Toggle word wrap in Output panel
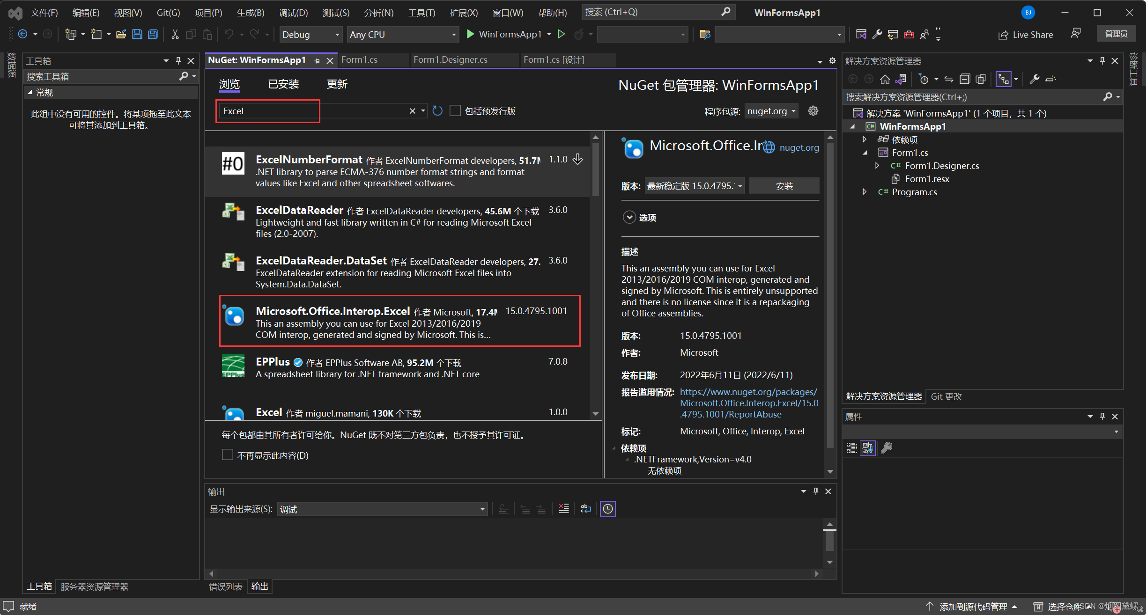This screenshot has height=615, width=1146. [586, 509]
